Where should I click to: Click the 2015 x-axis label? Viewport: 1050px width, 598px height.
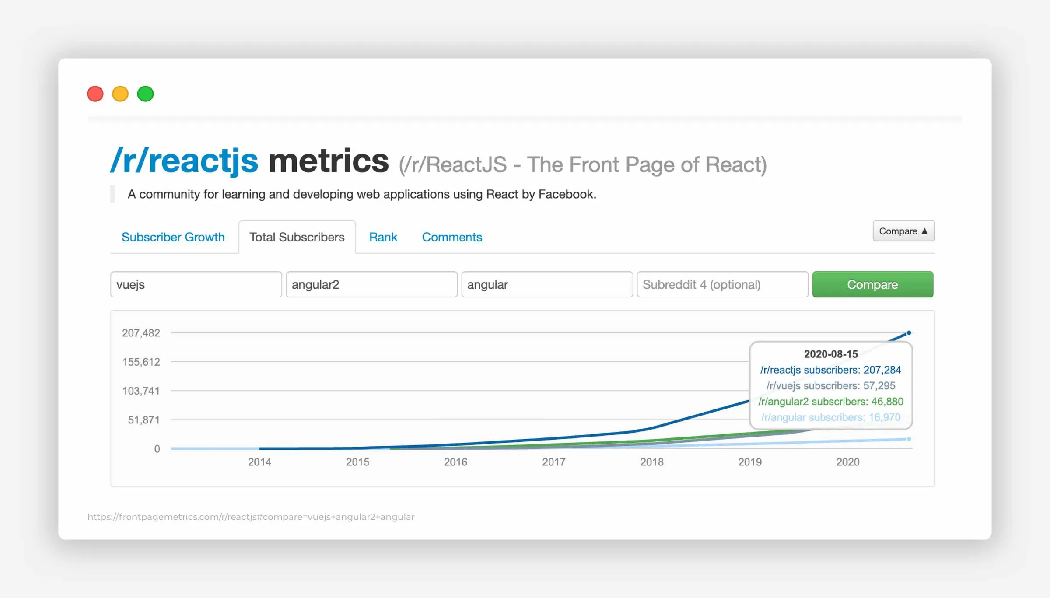[x=357, y=462]
